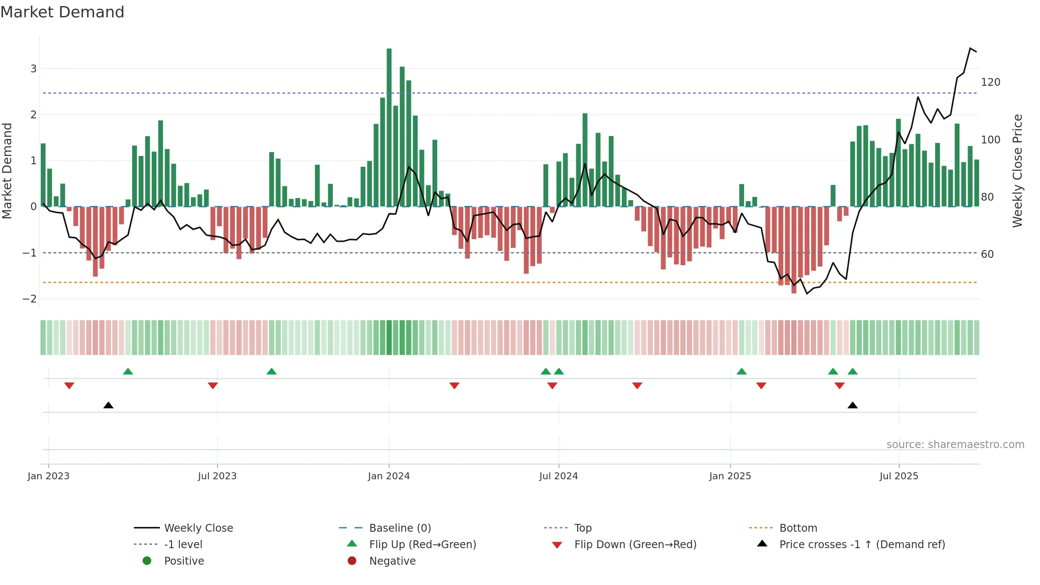The height and width of the screenshot is (585, 1040).
Task: Click the black Price crosses -1 legend triangle
Action: point(762,543)
